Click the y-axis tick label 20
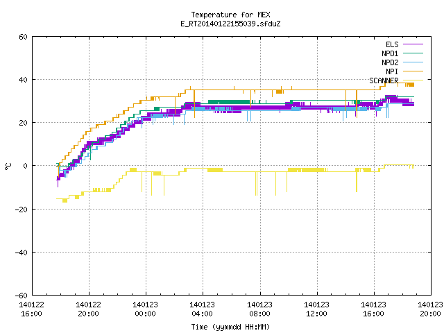444x333 pixels. (x=23, y=123)
